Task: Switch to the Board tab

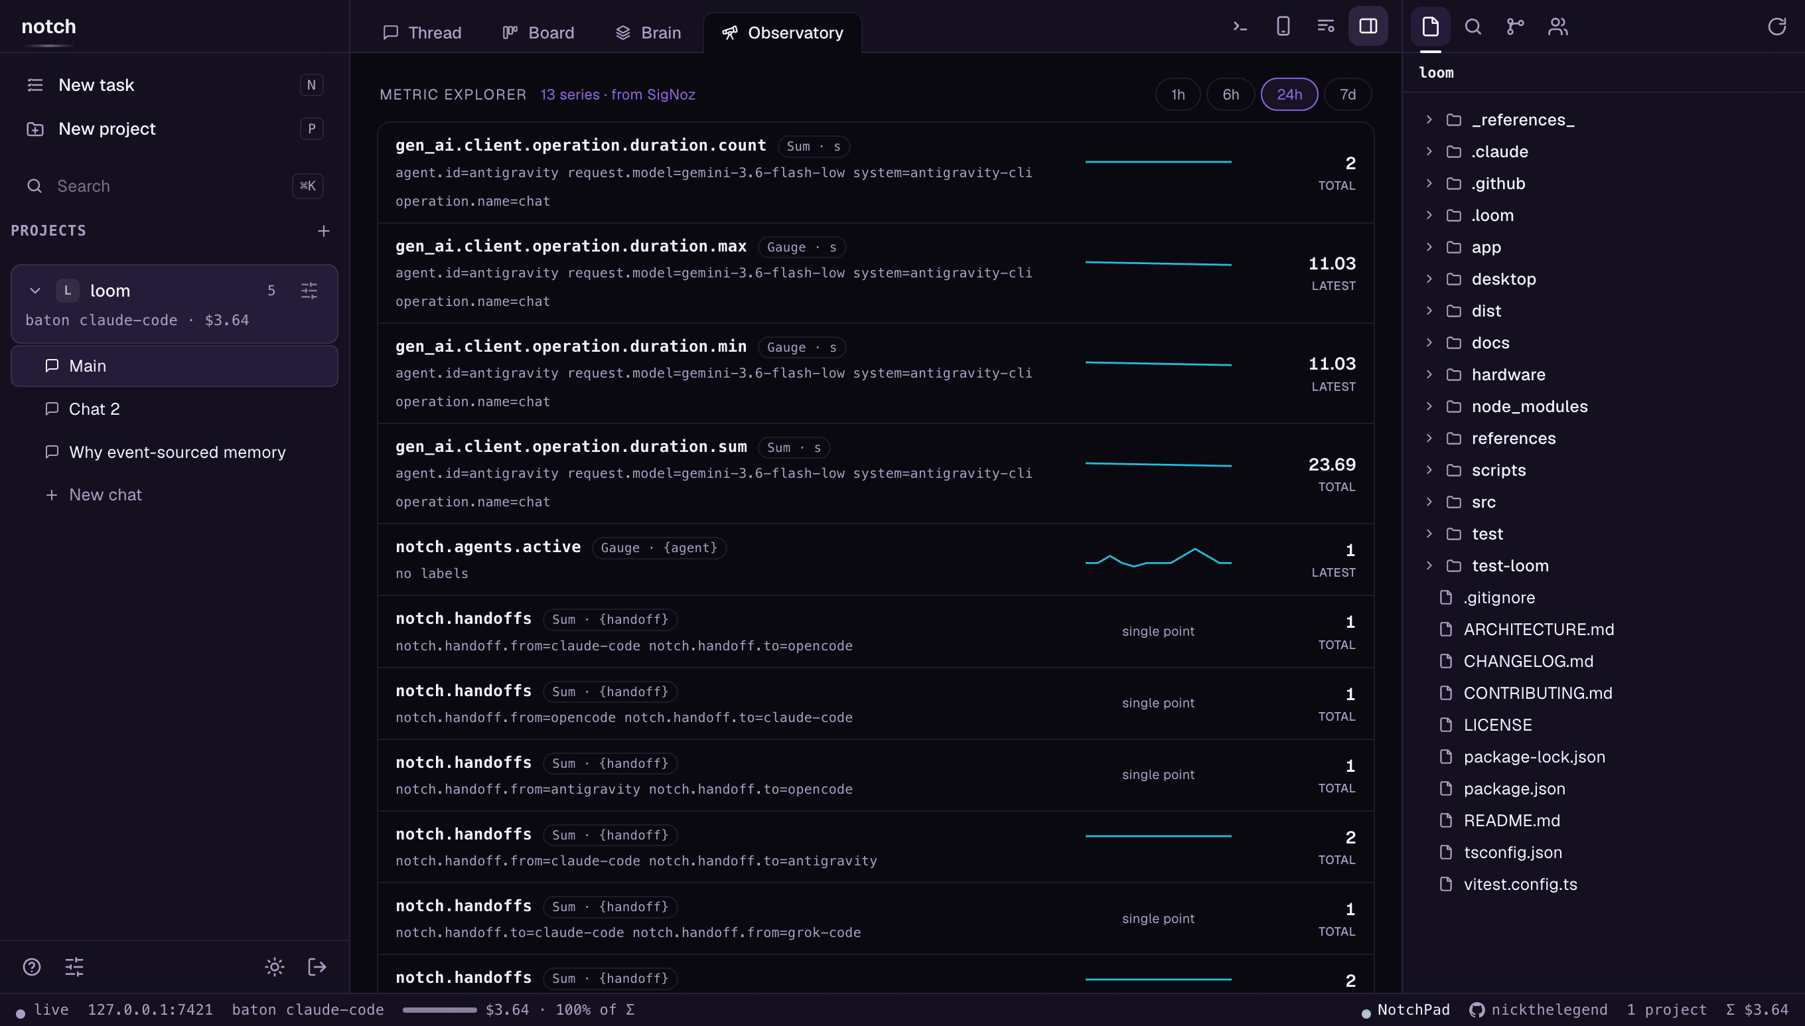Action: [538, 33]
